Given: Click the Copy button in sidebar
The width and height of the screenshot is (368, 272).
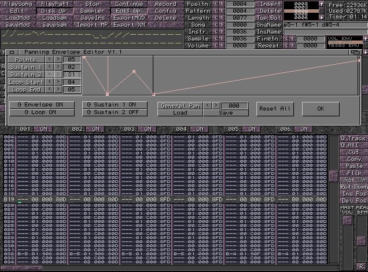Looking at the screenshot, I should (354, 159).
